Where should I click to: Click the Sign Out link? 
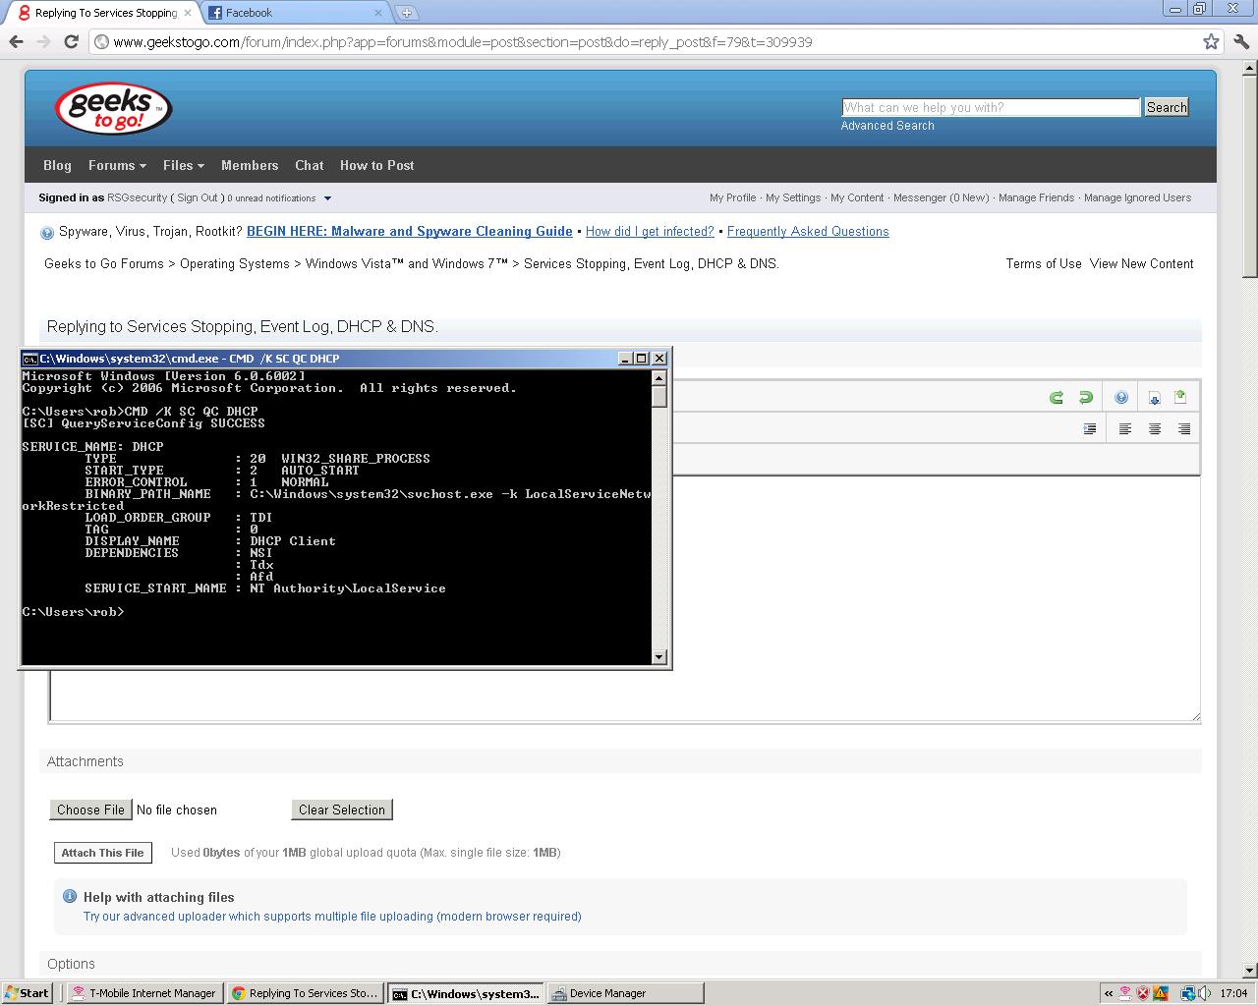click(x=197, y=197)
